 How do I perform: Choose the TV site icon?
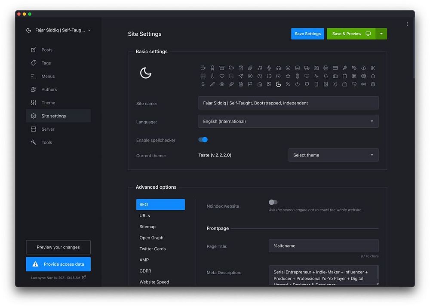point(345,84)
